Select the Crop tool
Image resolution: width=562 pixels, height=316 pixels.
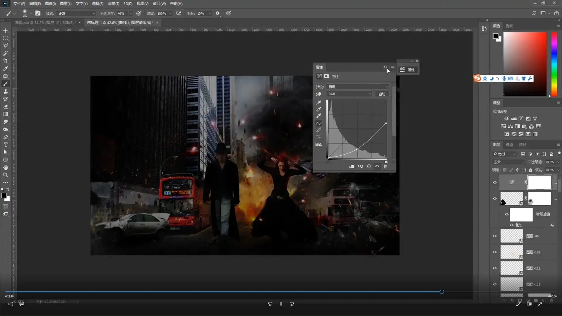6,61
